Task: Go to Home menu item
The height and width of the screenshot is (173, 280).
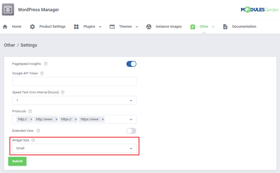Action: pos(16,26)
